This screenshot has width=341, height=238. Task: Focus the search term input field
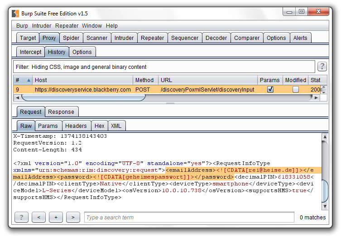[189, 217]
